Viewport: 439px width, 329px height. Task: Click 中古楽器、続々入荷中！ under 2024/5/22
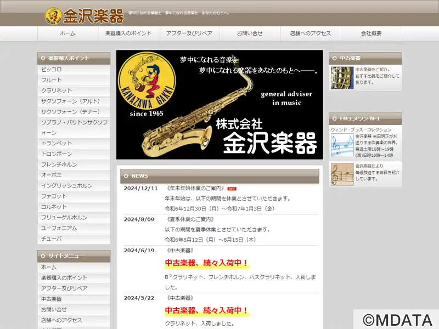(207, 310)
